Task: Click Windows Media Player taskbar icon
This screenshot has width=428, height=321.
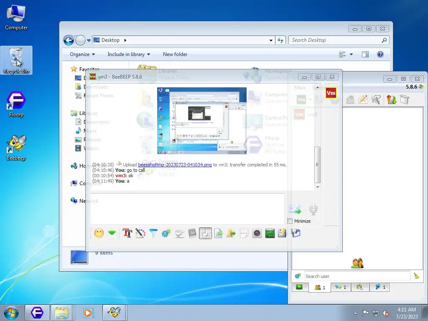Action: (88, 313)
